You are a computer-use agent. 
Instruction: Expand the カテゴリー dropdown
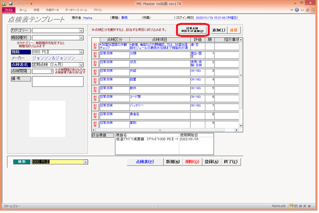(81, 31)
